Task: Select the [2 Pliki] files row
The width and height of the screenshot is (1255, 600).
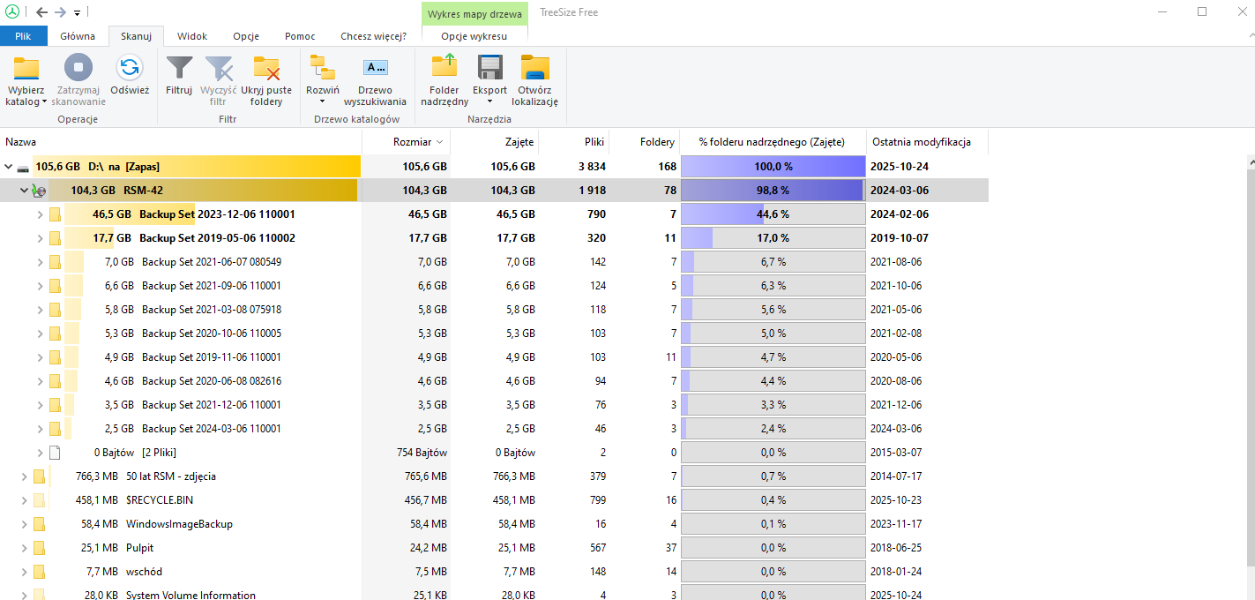Action: (x=494, y=452)
